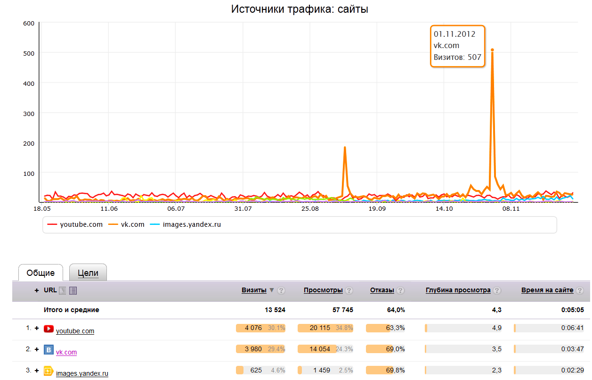Sort the table by Просмотры
The height and width of the screenshot is (380, 592).
[323, 290]
